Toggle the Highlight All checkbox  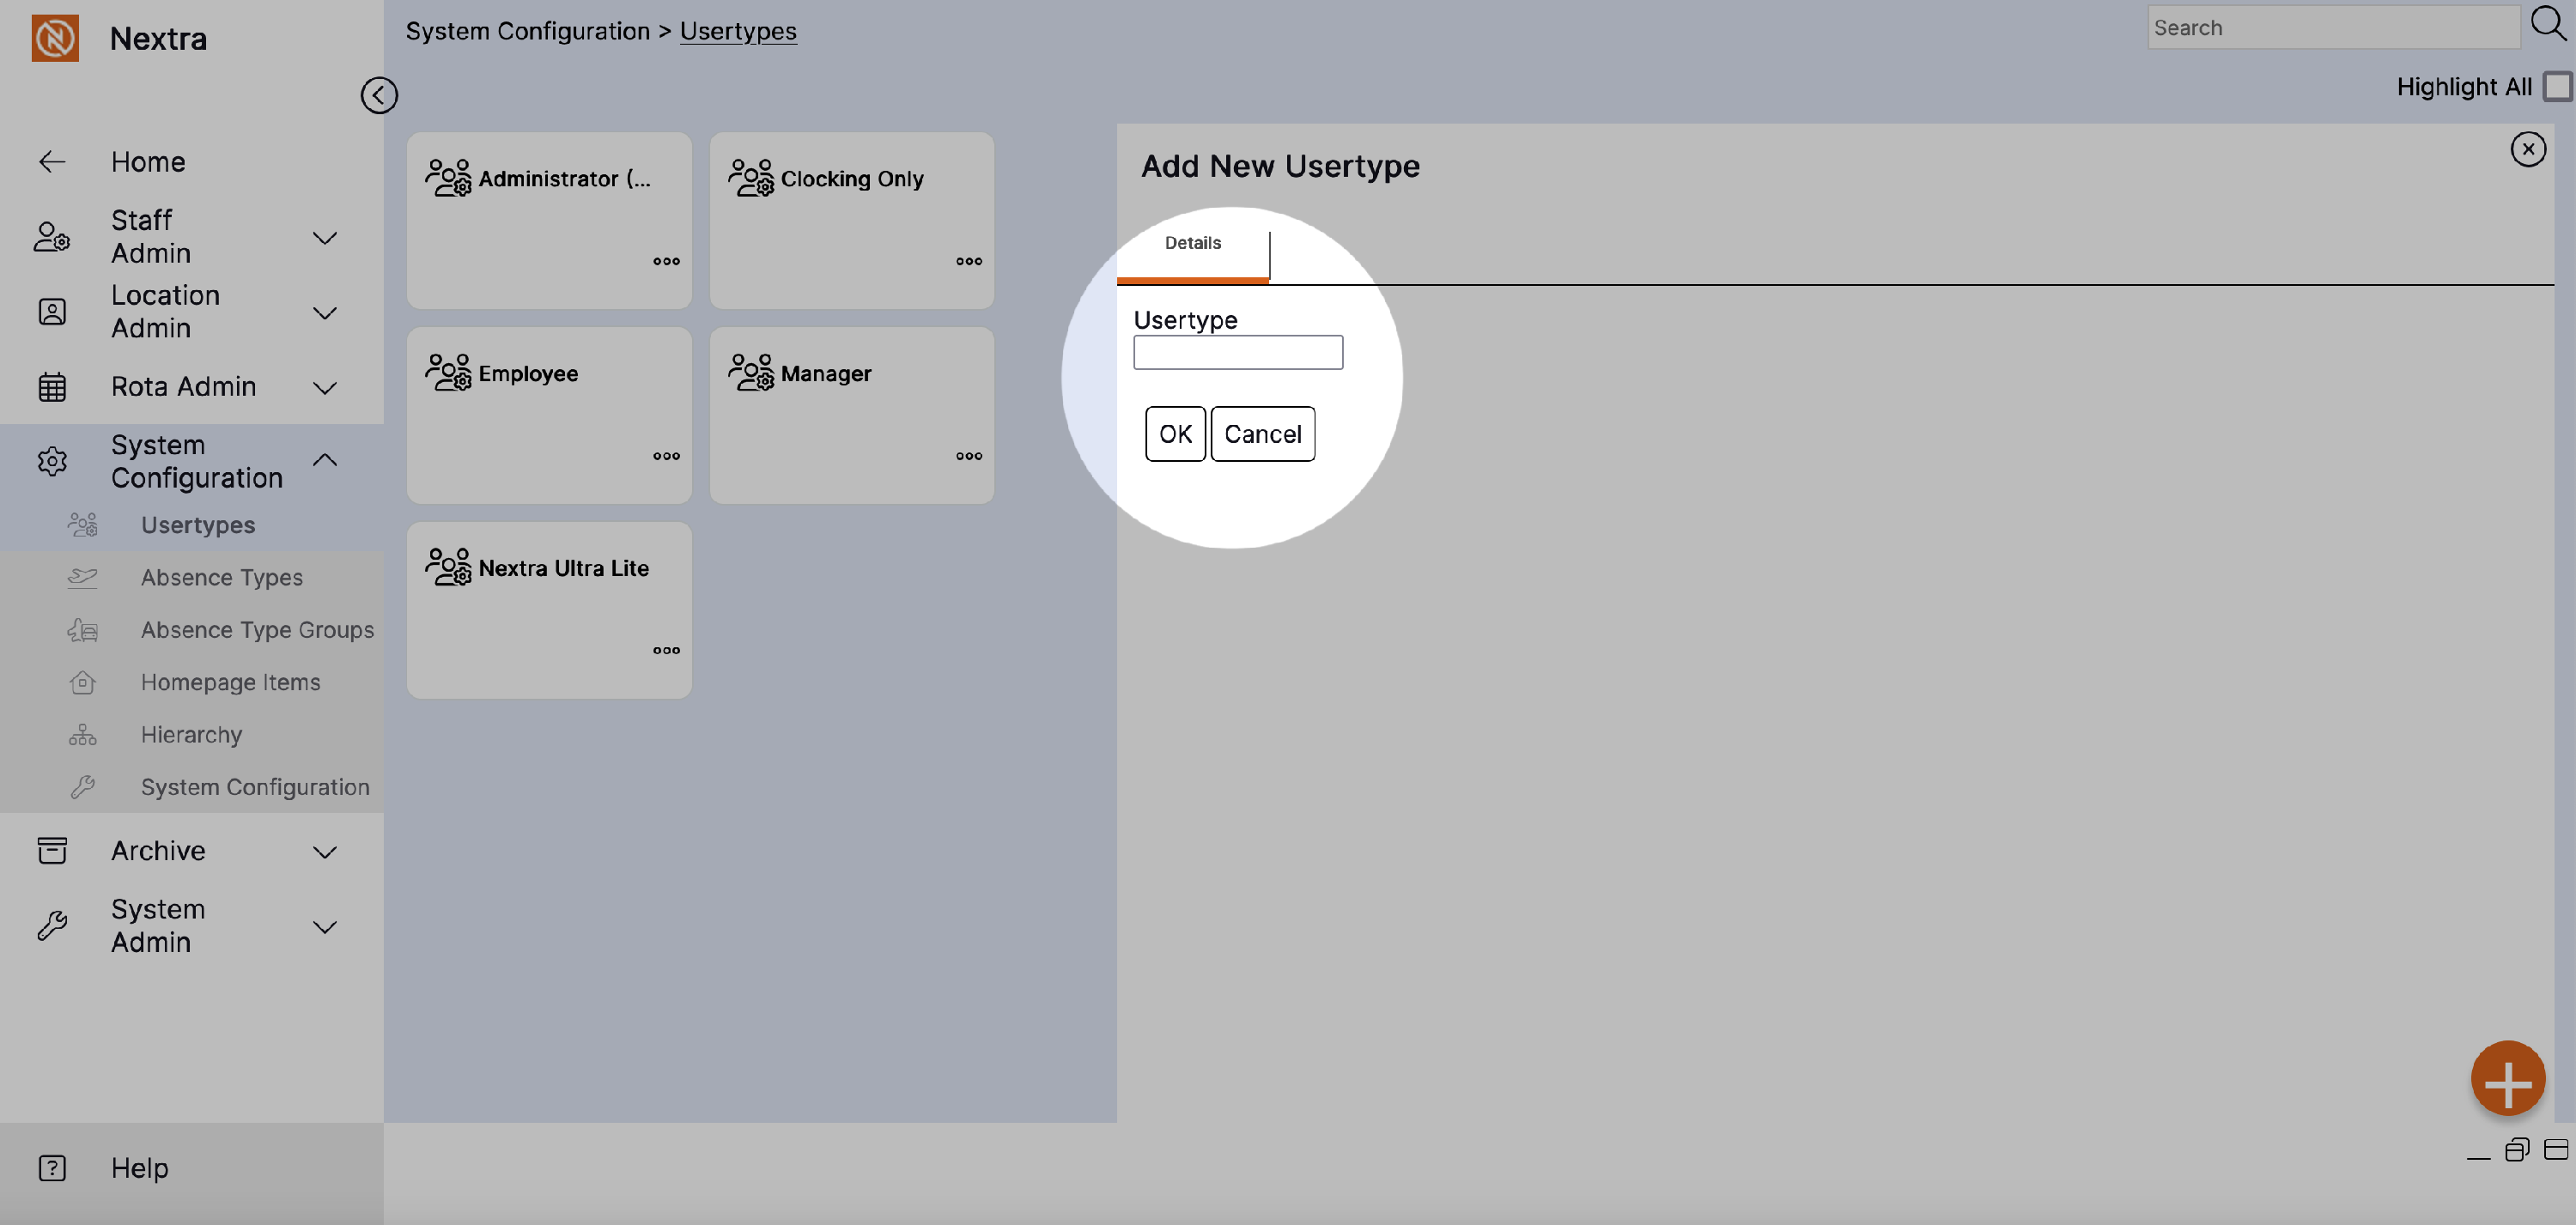click(x=2556, y=87)
